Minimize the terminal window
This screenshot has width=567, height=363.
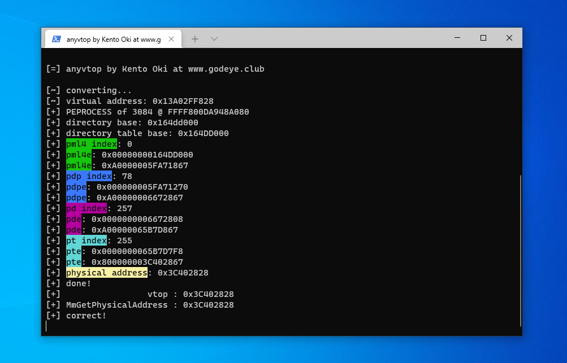pos(457,38)
